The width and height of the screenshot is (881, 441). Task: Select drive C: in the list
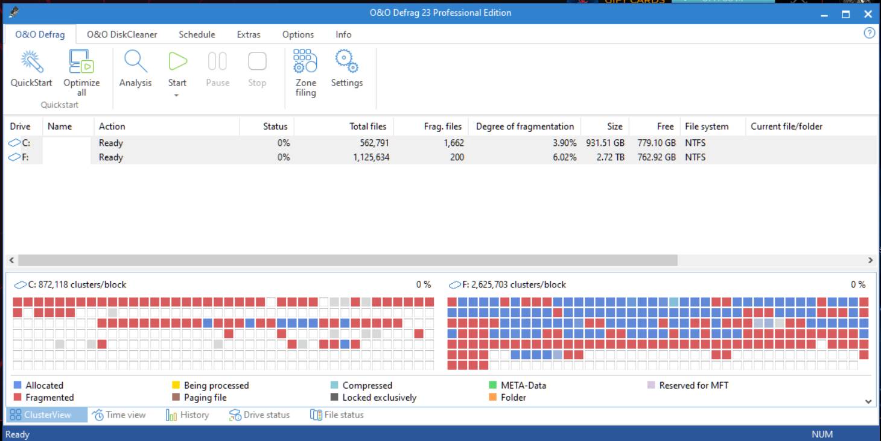click(21, 143)
